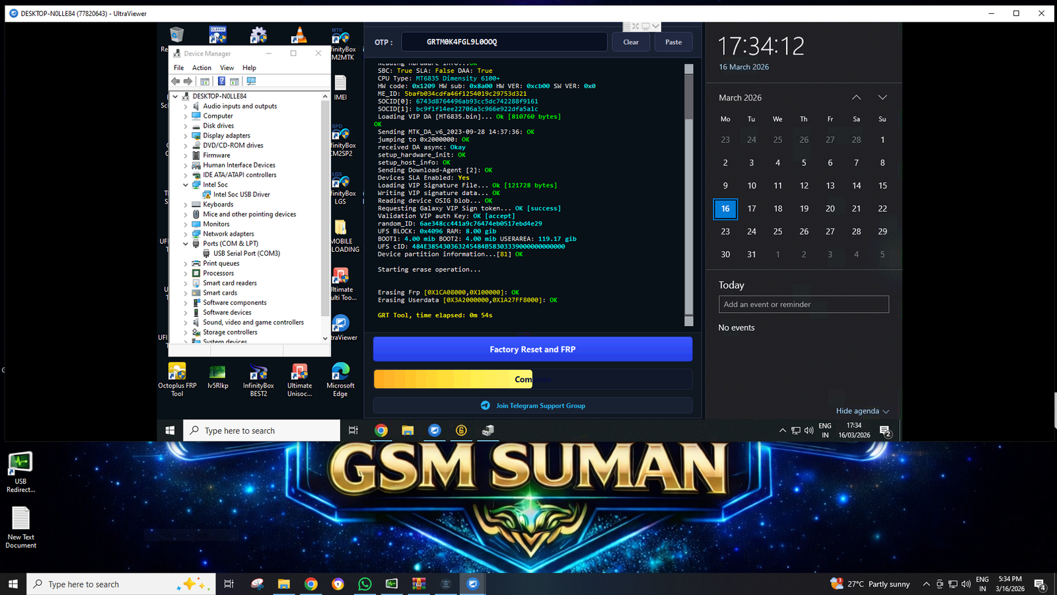Open the InfinityBox BEST2 desktop shortcut
This screenshot has height=595, width=1057.
coord(258,372)
